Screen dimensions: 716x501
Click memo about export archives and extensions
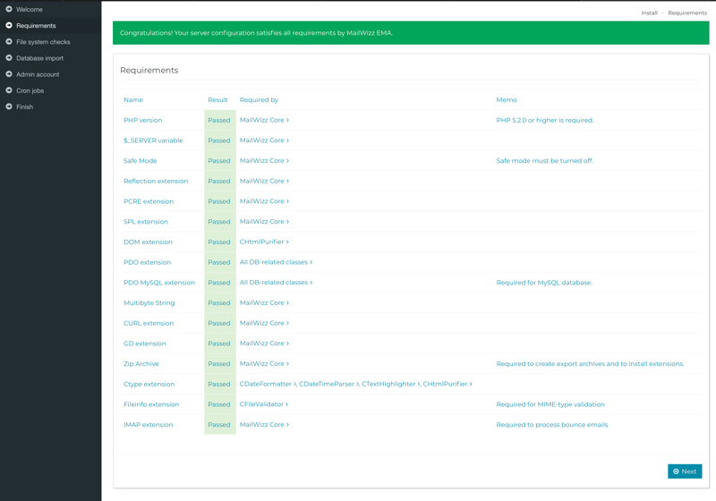point(590,363)
